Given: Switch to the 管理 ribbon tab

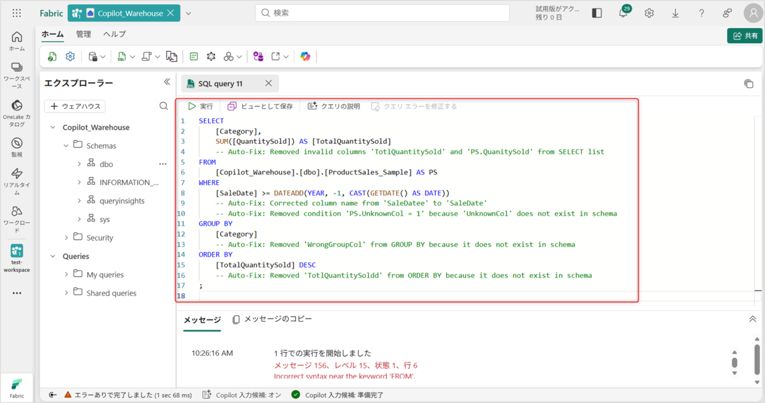Looking at the screenshot, I should [x=84, y=34].
